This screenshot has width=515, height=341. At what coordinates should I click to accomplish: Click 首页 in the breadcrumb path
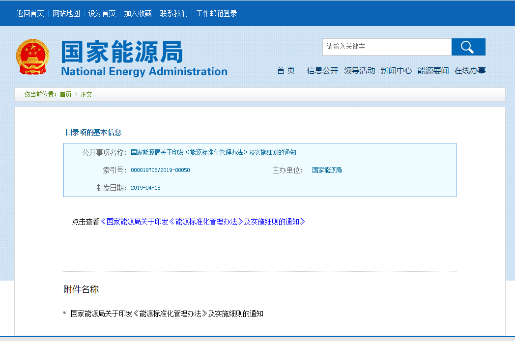coord(65,95)
